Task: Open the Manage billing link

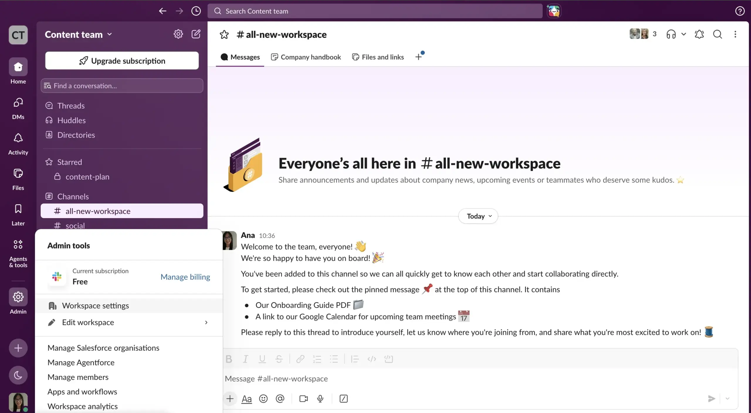Action: [x=185, y=277]
